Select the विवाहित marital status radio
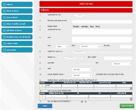 pos(72,26)
